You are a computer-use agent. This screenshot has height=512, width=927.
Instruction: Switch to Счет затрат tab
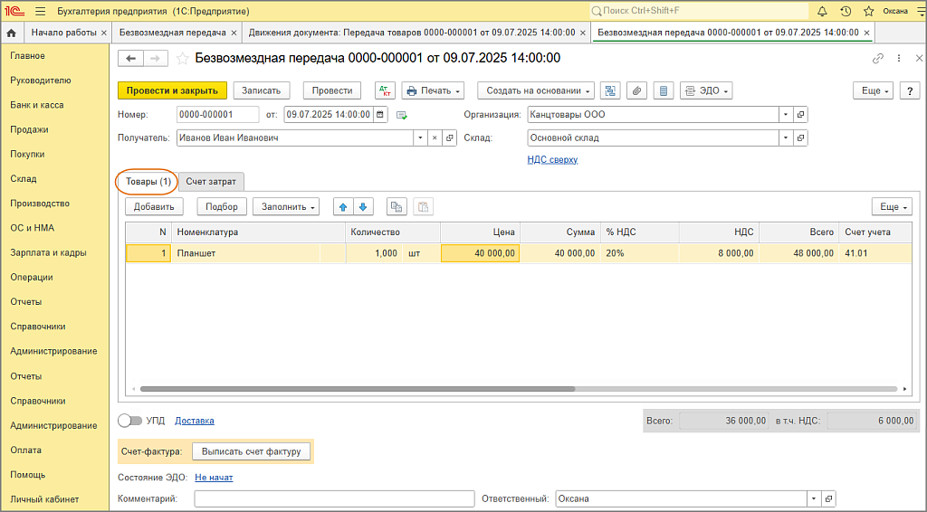point(211,182)
